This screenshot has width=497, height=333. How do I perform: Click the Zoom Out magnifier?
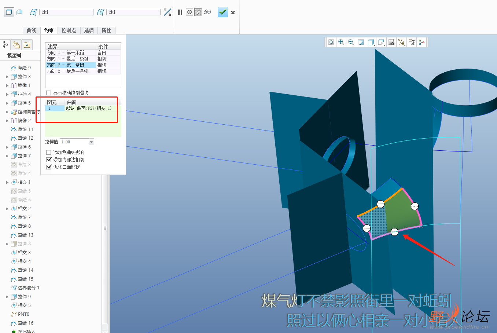click(351, 42)
